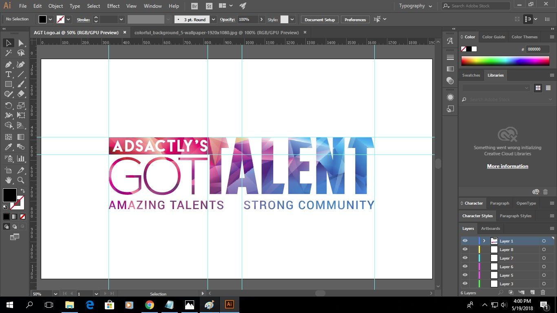Hide Layer 1 visibility eye
The height and width of the screenshot is (313, 557).
465,241
